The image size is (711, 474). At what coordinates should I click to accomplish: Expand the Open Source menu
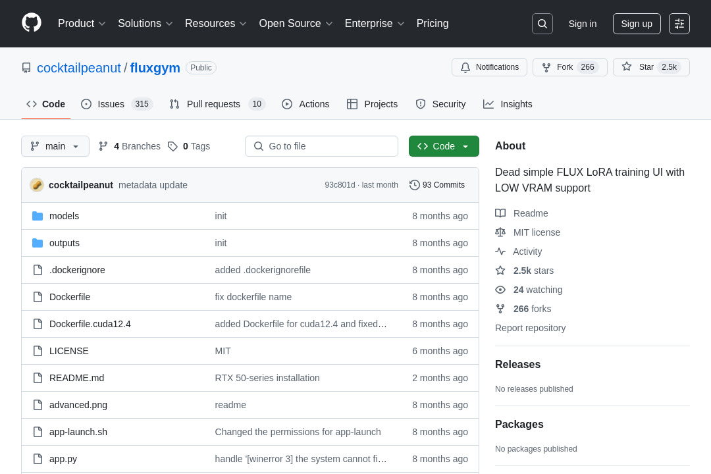[x=296, y=24]
